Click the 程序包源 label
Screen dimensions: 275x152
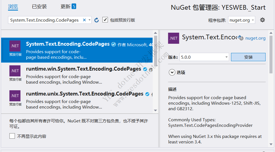click(x=217, y=20)
